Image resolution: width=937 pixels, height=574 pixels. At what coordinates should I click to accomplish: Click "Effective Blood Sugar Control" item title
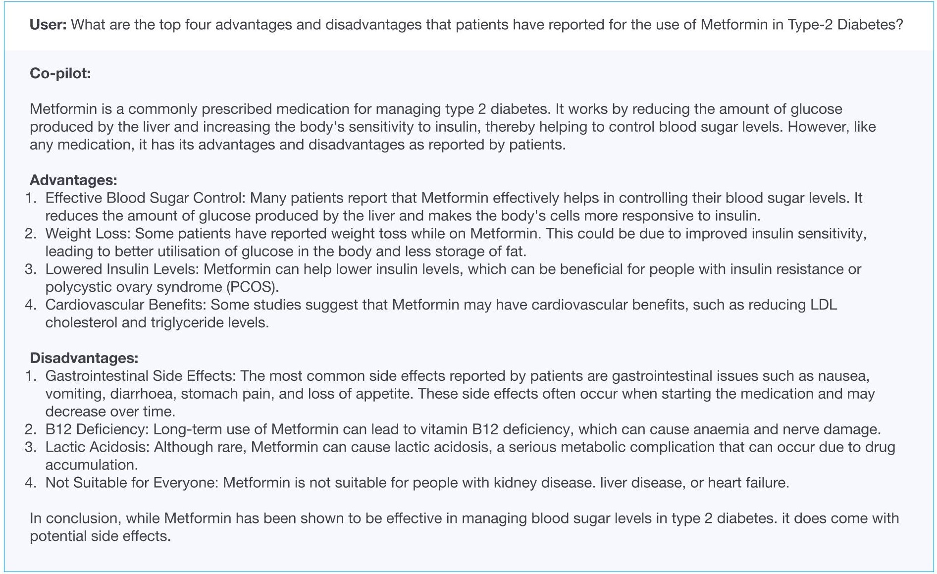click(145, 198)
